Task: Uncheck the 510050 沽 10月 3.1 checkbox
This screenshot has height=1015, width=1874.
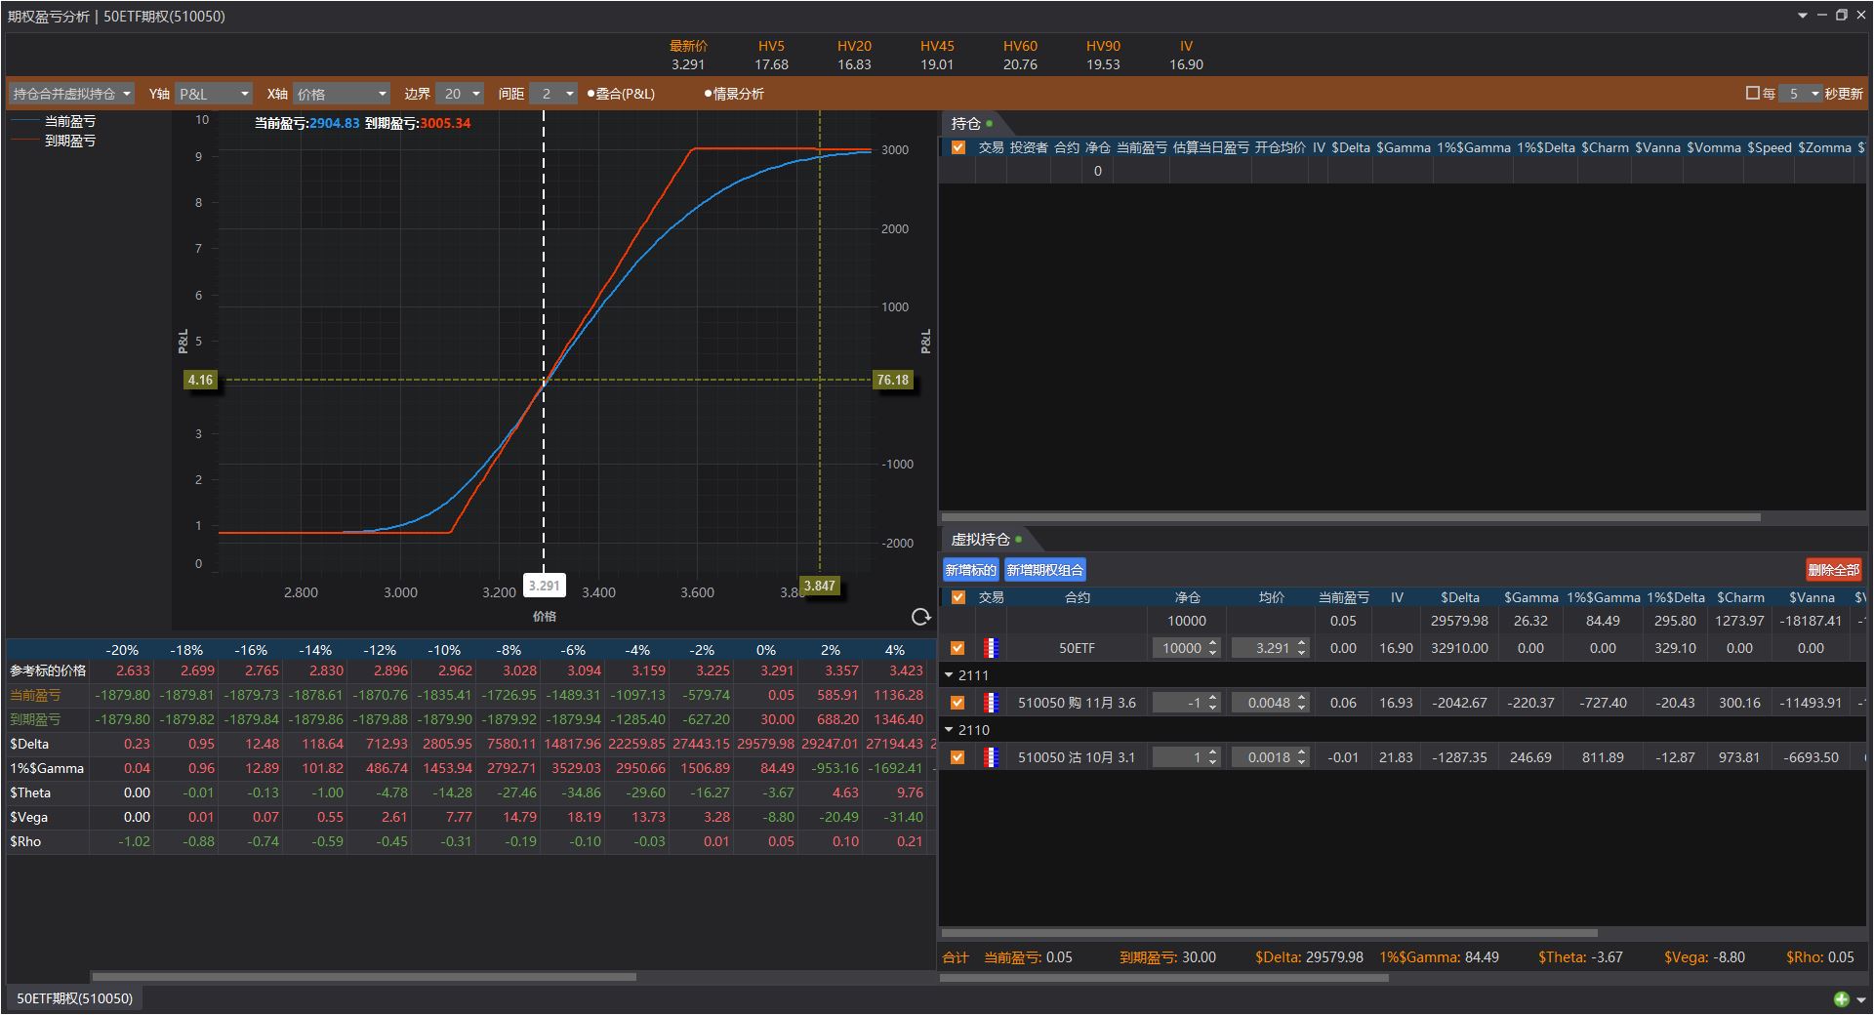Action: (957, 757)
